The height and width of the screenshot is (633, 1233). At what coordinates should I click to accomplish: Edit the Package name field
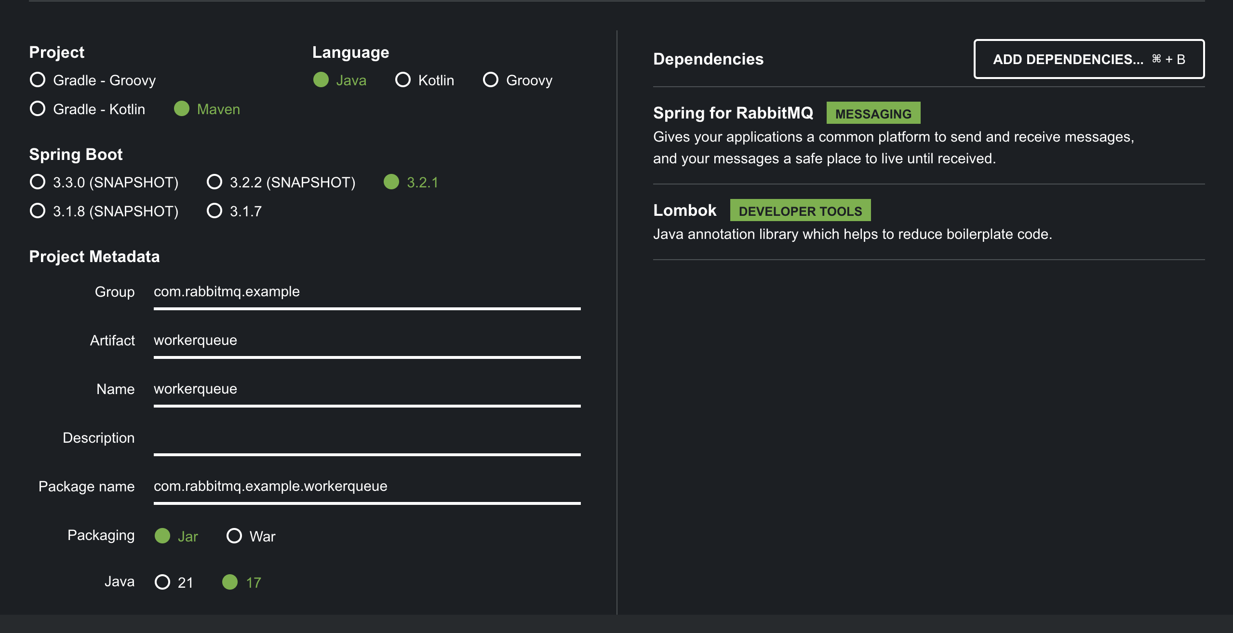[366, 487]
